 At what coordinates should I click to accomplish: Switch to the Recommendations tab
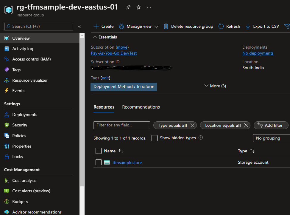coord(141,107)
